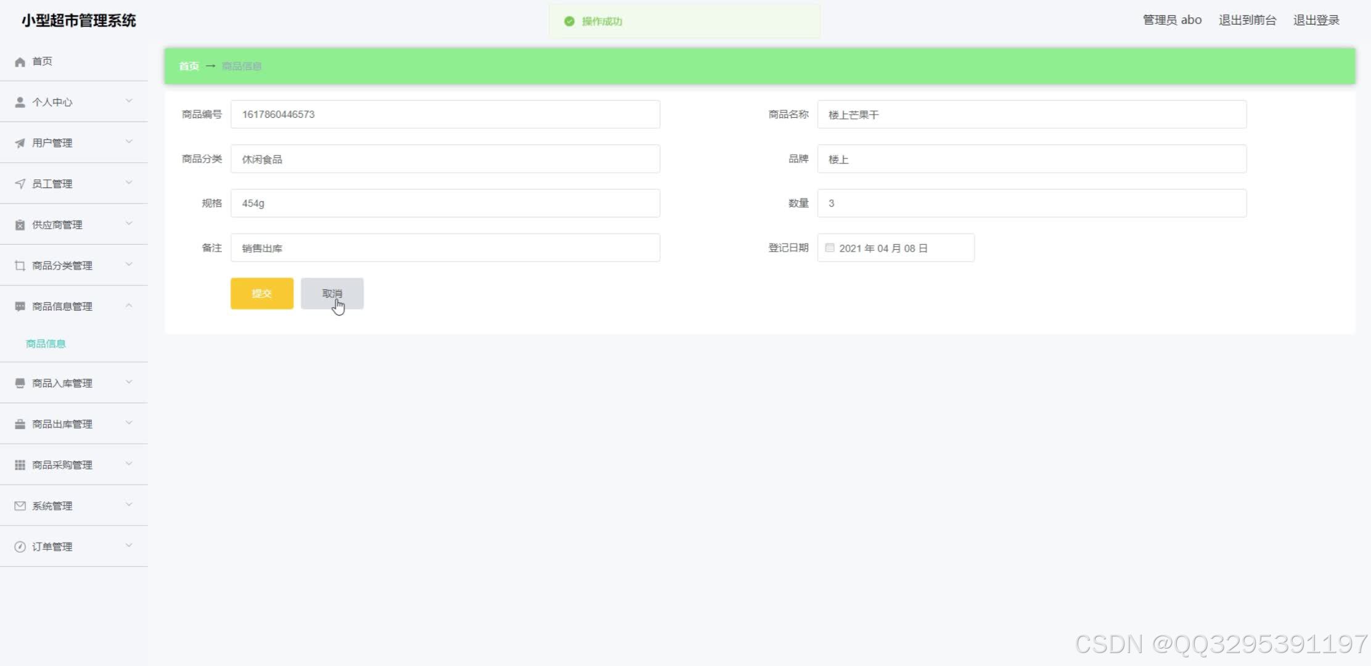Image resolution: width=1371 pixels, height=666 pixels.
Task: Click the chat icon for 商品信息管理
Action: tap(20, 306)
